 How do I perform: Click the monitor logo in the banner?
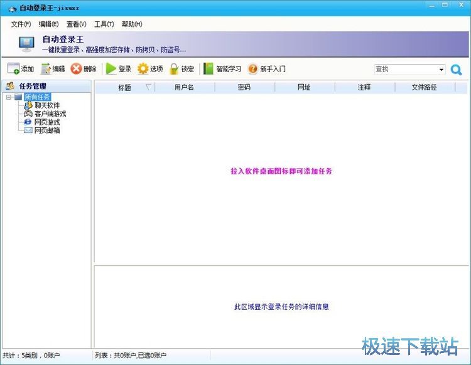click(x=26, y=44)
